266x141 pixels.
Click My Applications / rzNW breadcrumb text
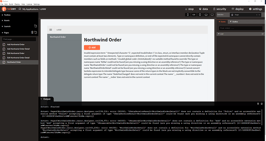34,9
